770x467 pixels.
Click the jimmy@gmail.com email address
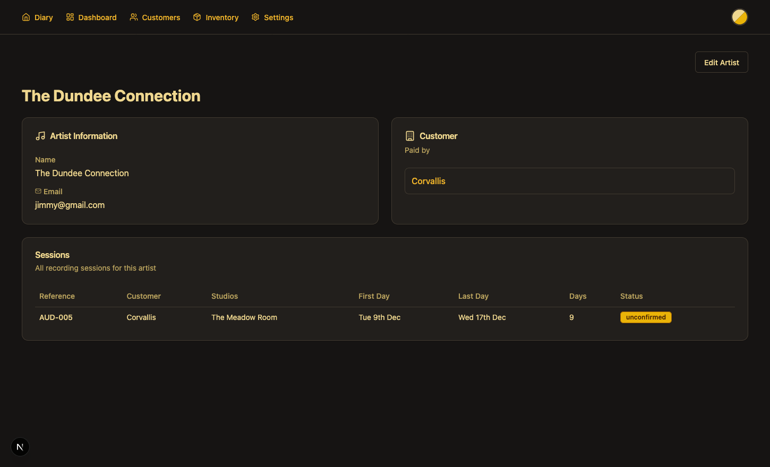pos(70,205)
